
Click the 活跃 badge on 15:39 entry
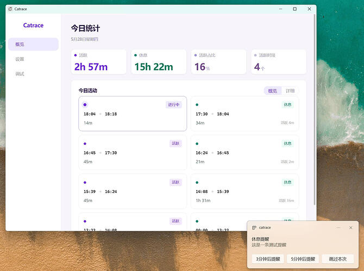175,182
